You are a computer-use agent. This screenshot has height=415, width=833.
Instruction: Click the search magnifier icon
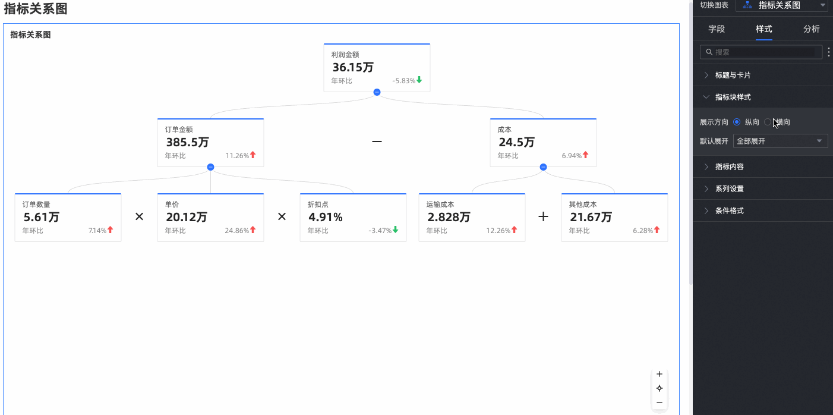709,52
